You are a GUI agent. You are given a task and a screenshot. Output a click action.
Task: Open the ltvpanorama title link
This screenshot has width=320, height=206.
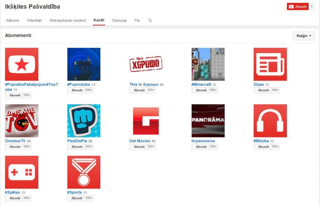(203, 141)
